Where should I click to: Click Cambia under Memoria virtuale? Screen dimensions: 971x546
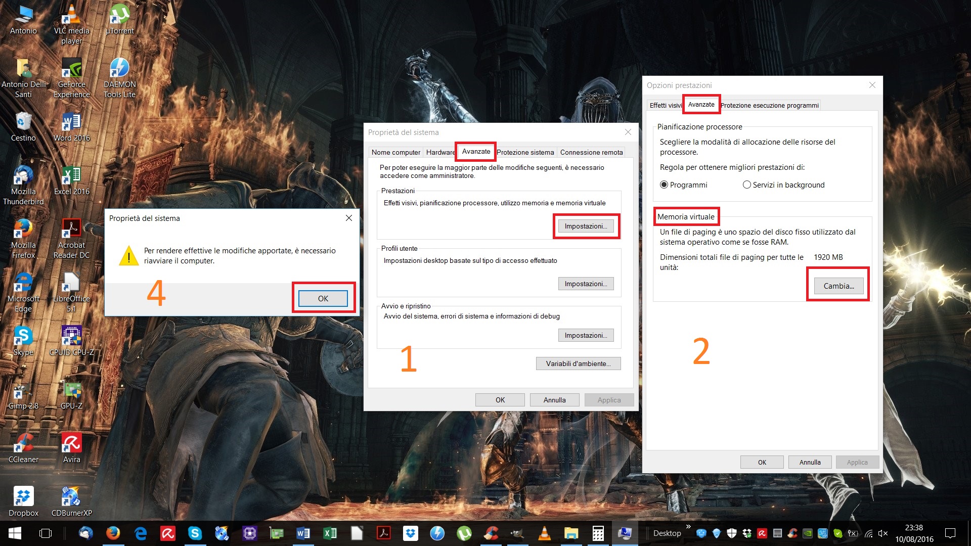(x=838, y=286)
